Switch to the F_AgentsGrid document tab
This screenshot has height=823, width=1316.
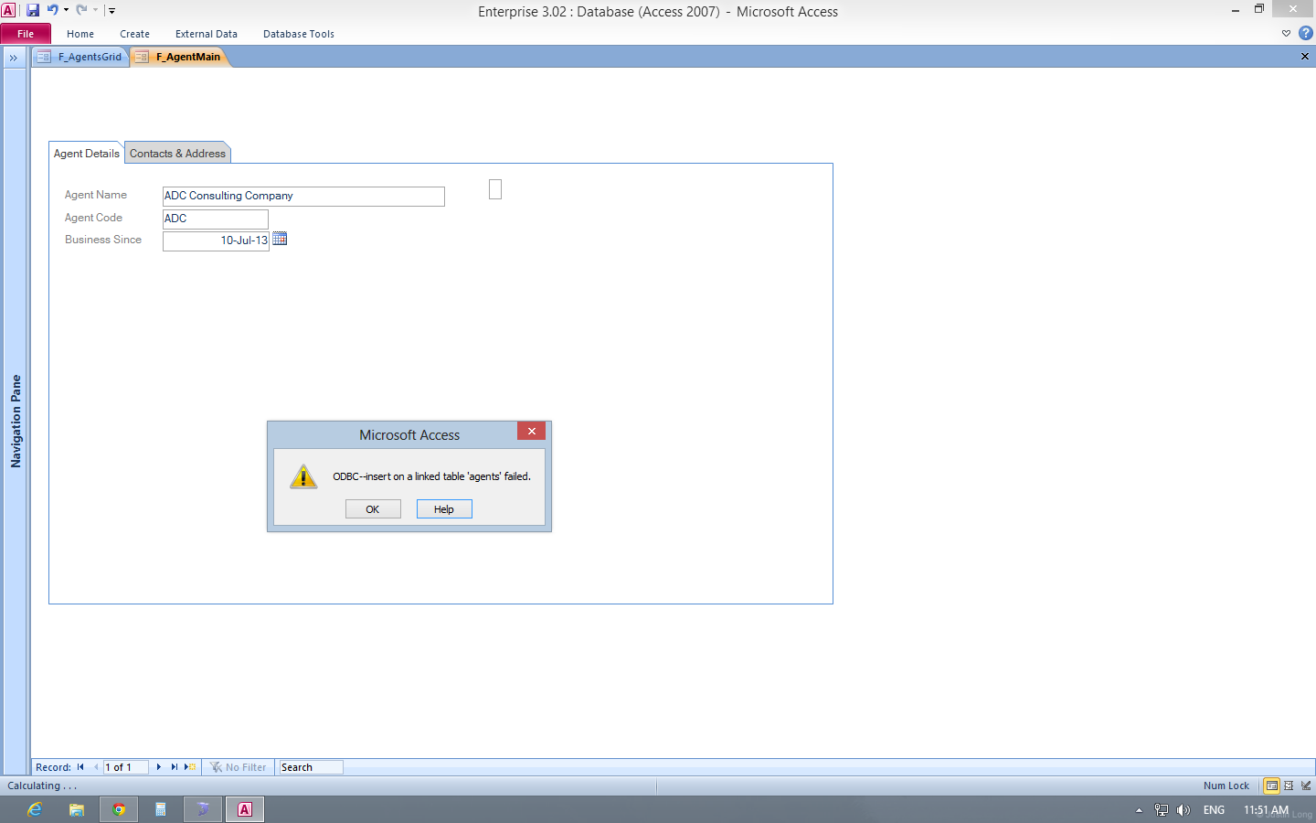point(80,57)
